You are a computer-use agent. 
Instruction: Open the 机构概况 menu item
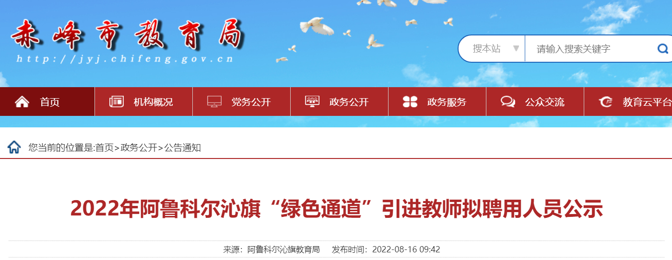pos(144,102)
